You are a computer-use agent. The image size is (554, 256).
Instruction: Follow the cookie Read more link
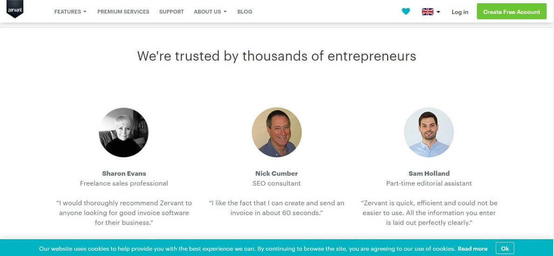(472, 249)
